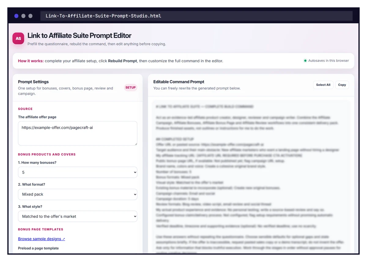Click the 'Preload a page template' label
This screenshot has height=262, width=367.
[39, 248]
